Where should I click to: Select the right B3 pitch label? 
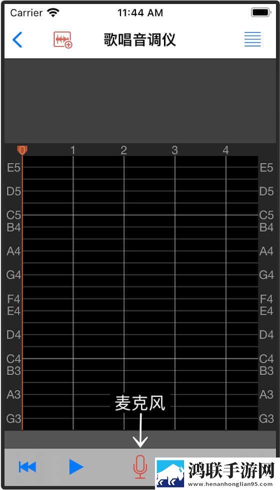pyautogui.click(x=266, y=370)
